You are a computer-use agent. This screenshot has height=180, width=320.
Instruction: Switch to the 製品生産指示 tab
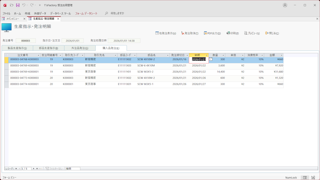click(x=17, y=48)
